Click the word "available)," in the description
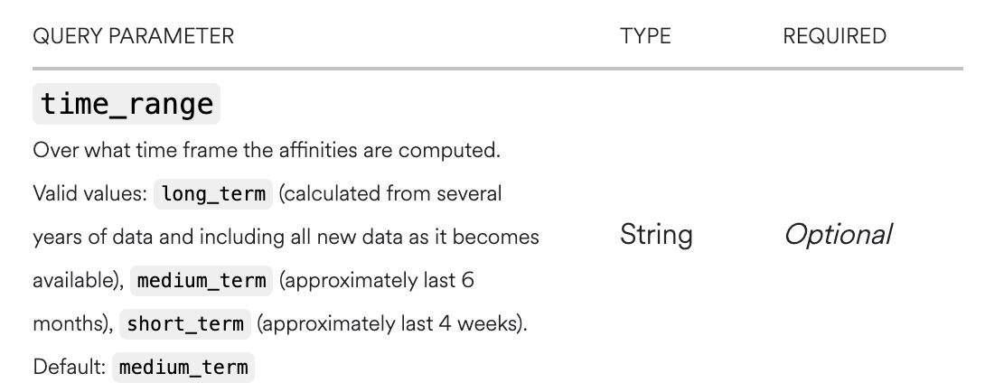The height and width of the screenshot is (392, 985). pos(78,281)
